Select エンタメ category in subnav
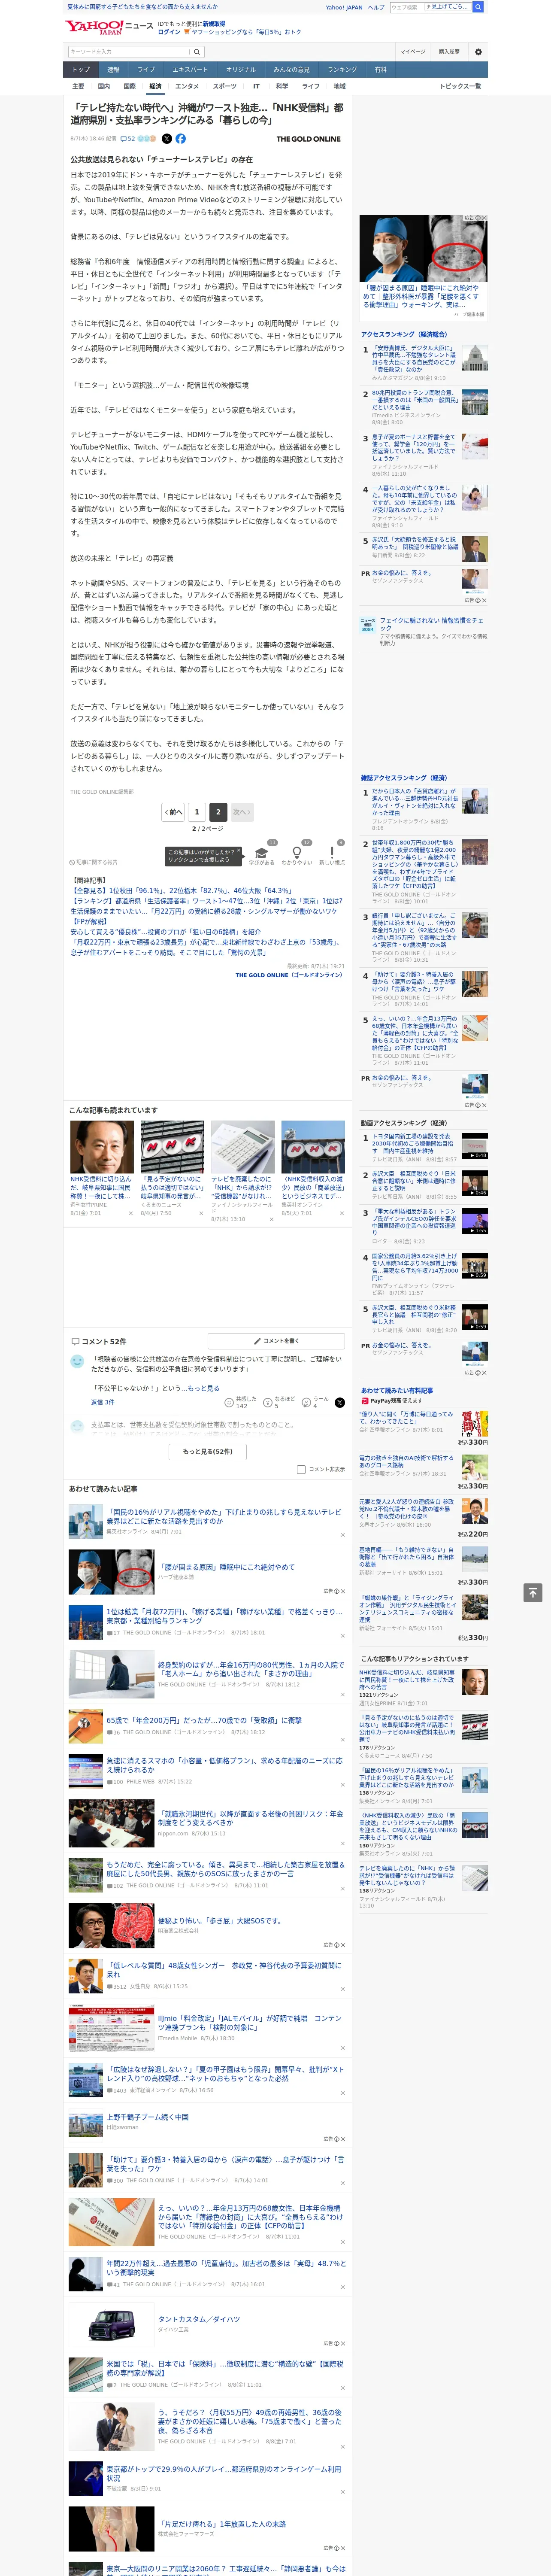Viewport: 551px width, 2576px height. pyautogui.click(x=187, y=86)
